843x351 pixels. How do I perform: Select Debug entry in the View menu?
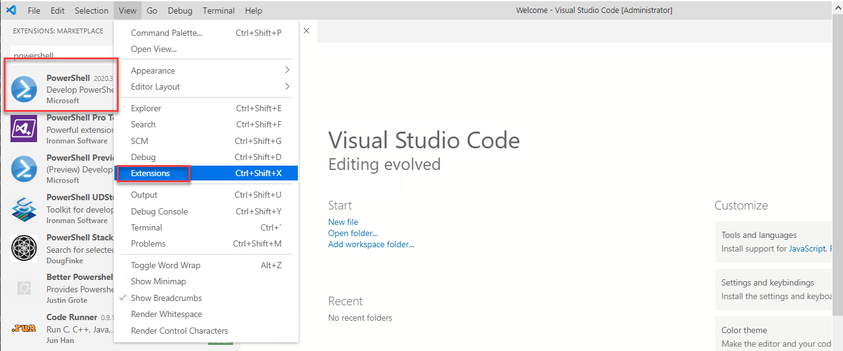click(x=206, y=157)
